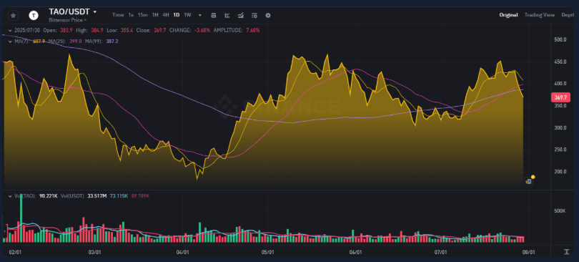Open the calendar date-range icon
This screenshot has width=579, height=262.
(x=214, y=15)
